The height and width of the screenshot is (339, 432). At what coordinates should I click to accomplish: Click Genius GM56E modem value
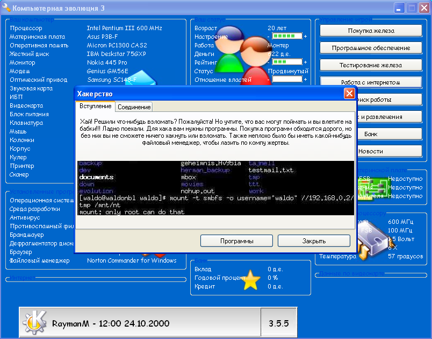coord(107,71)
